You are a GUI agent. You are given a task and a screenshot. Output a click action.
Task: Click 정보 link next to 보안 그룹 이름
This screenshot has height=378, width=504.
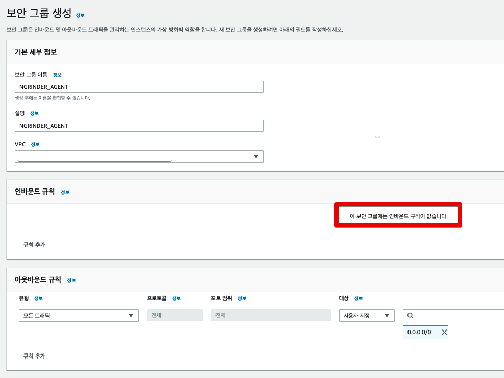pyautogui.click(x=57, y=75)
